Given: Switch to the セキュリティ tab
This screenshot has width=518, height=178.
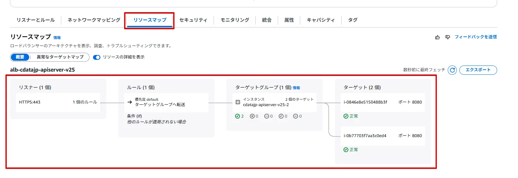Looking at the screenshot, I should point(193,20).
